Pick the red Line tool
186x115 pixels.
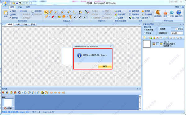tap(53, 17)
